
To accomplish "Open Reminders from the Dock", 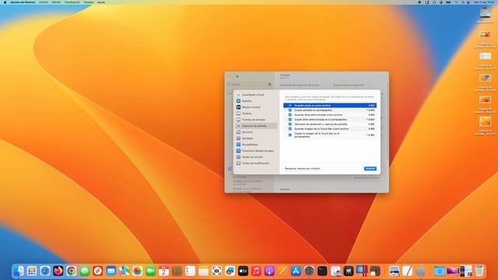I will [x=190, y=271].
